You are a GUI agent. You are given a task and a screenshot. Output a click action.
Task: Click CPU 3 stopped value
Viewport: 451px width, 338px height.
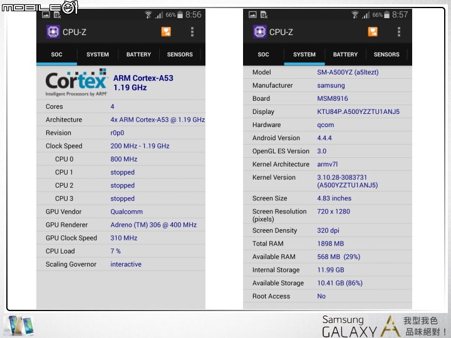[x=123, y=199]
